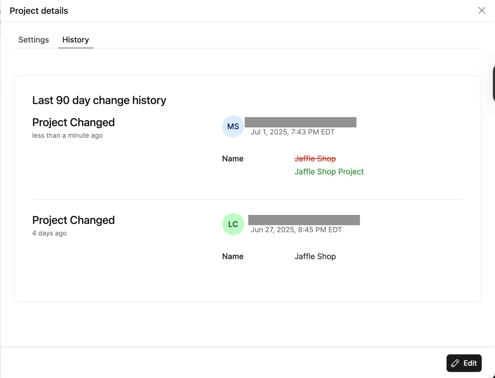Click the pencil icon on Edit button
Screen dimensions: 495x378
coord(456,363)
